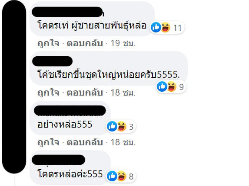Click thumbs-up reaction icon on the 11-reaction comment
The image size is (249, 186).
(x=156, y=27)
